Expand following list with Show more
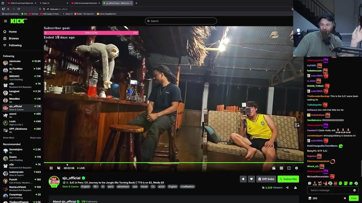The width and height of the screenshot is (362, 203). pyautogui.click(x=8, y=138)
